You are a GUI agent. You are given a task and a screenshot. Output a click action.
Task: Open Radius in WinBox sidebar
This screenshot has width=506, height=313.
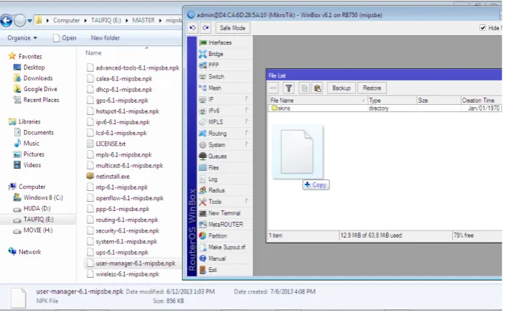click(216, 190)
